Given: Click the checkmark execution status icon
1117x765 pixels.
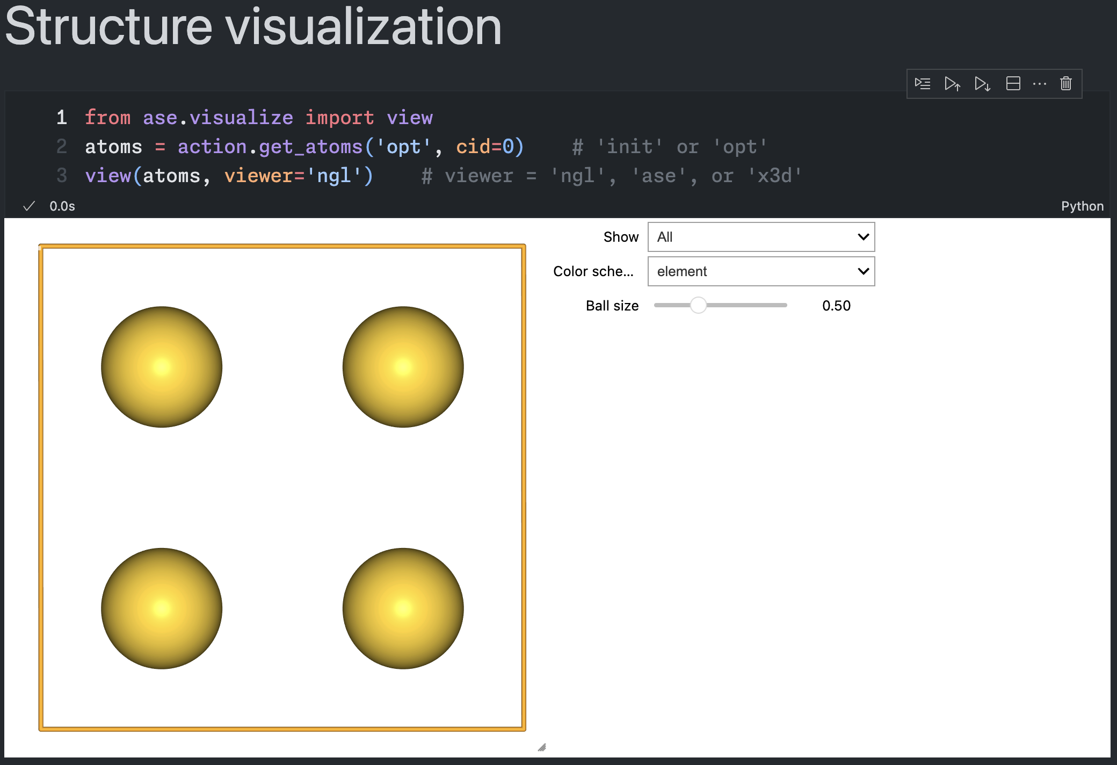Looking at the screenshot, I should pos(29,206).
